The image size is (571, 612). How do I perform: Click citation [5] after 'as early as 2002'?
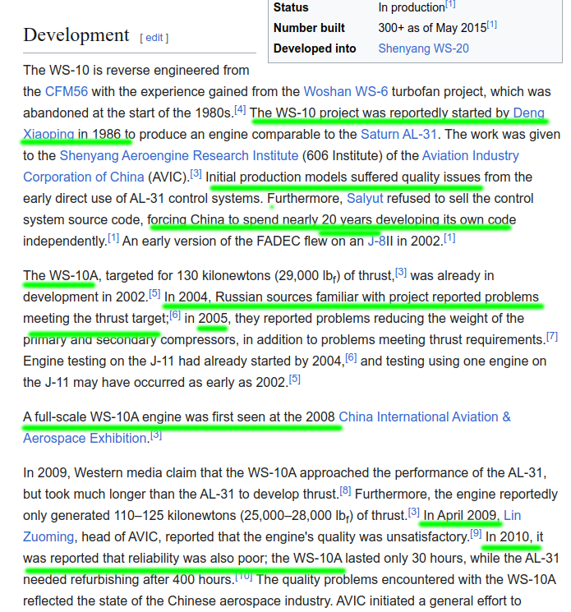pyautogui.click(x=295, y=379)
